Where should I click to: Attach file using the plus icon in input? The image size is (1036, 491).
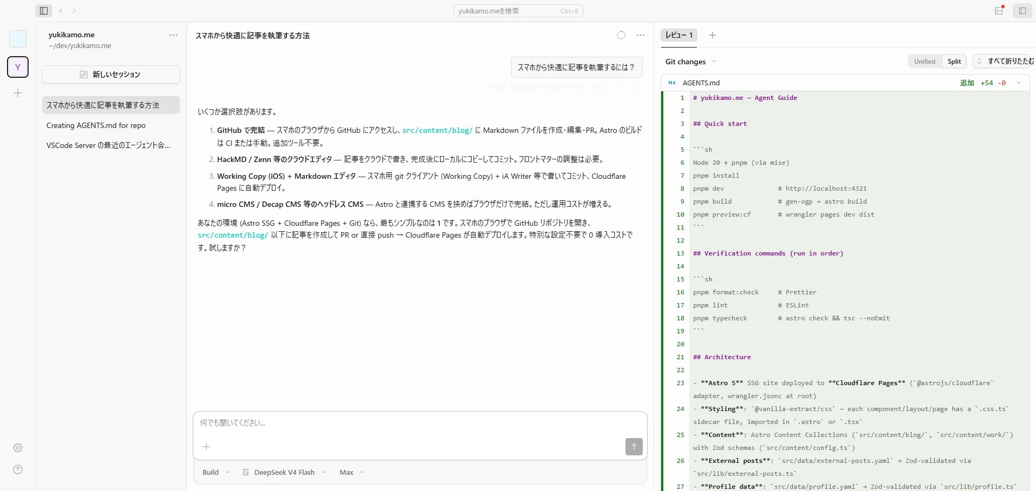(206, 447)
